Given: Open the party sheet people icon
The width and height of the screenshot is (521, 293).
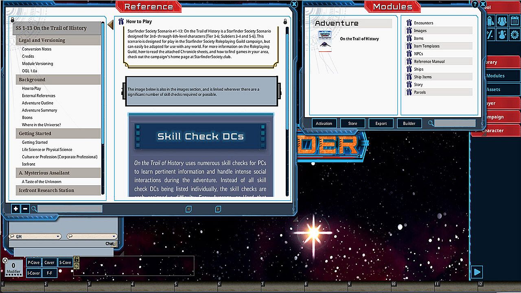Looking at the screenshot, I should tap(502, 20).
